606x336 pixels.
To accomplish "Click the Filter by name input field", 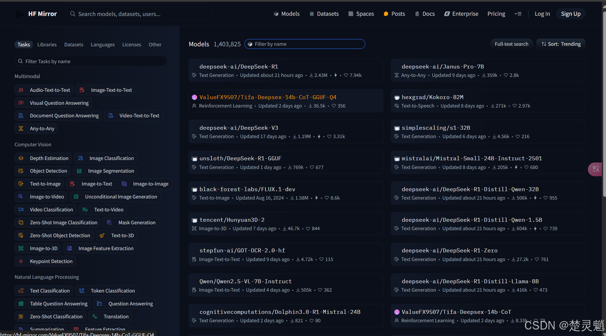I will click(305, 44).
